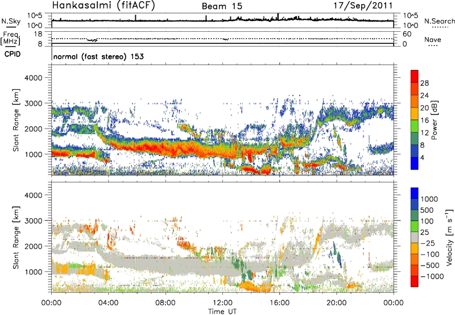Click the dotted line sample under Nave
Image resolution: width=455 pixels, height=315 pixels.
(x=433, y=46)
